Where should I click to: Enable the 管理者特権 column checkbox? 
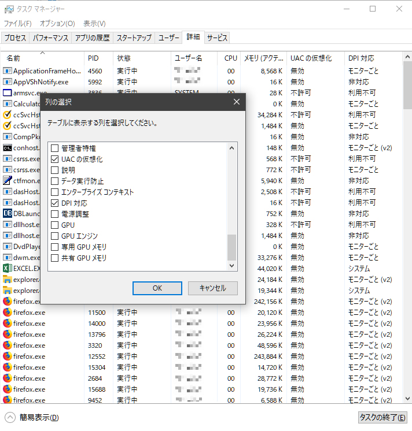tap(55, 148)
